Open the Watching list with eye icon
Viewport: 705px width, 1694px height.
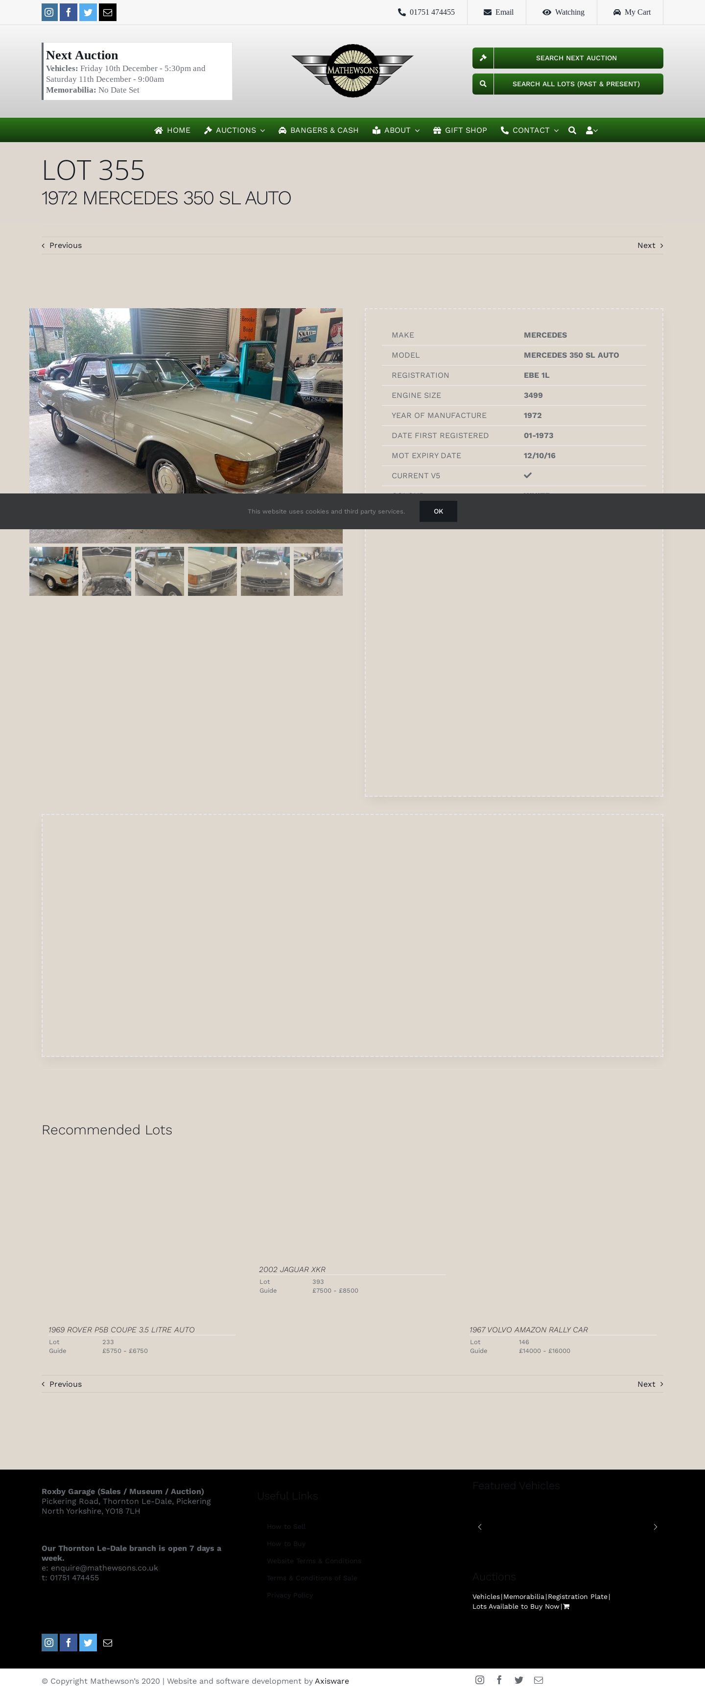pyautogui.click(x=563, y=12)
